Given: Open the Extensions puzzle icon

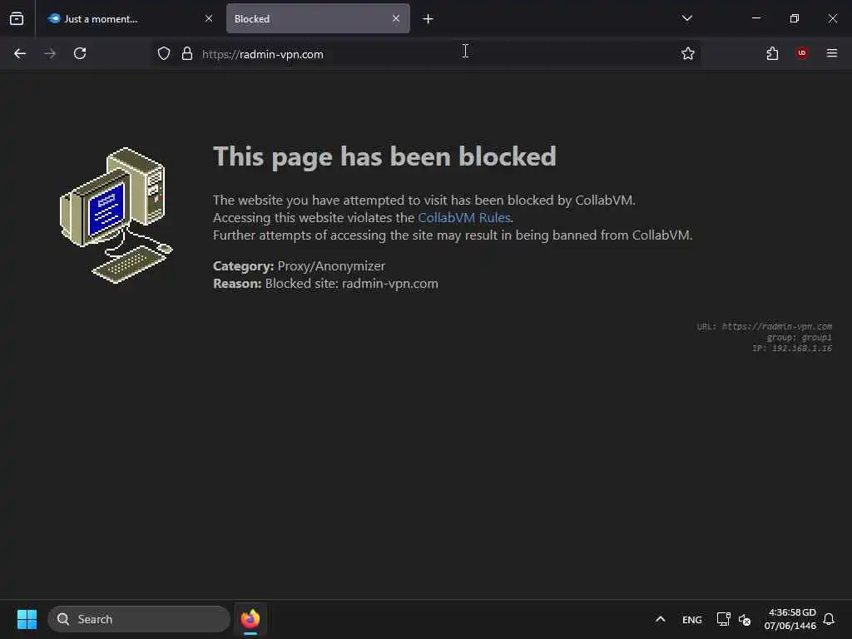Looking at the screenshot, I should 772,53.
